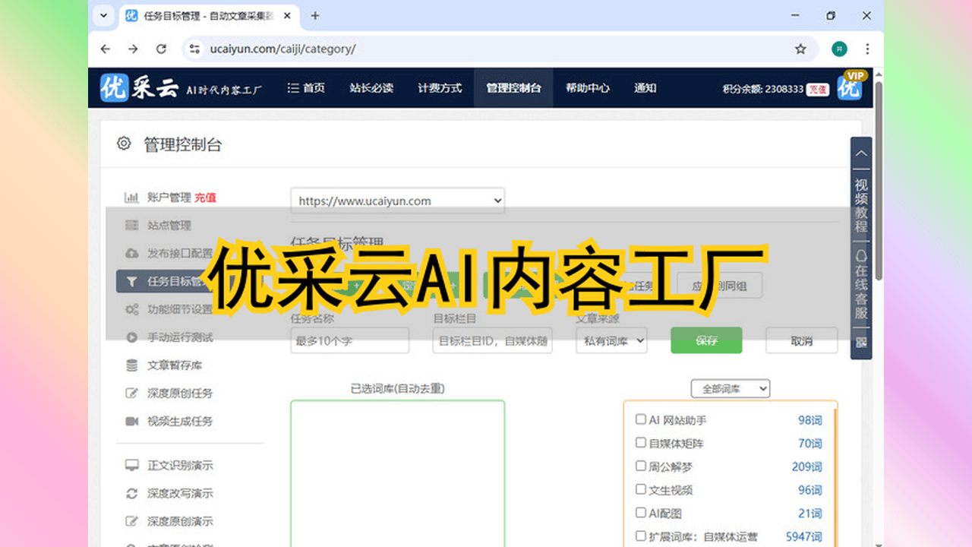The width and height of the screenshot is (972, 547).
Task: Open 帮助中心 in the top navigation
Action: click(x=587, y=88)
